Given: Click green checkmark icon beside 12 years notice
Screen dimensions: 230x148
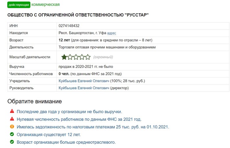Looking at the screenshot, I should coord(12,134).
